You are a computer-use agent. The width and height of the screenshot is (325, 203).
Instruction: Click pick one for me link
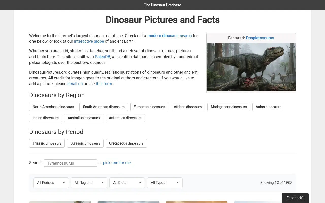[117, 163]
